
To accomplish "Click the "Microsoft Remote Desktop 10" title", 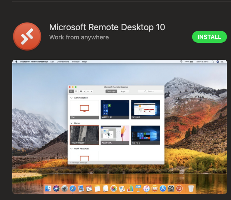I will 107,27.
